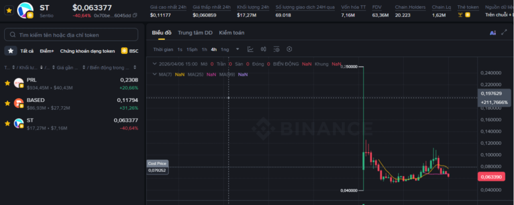Viewport: 514px width, 205px height.
Task: Click trophy token tag icon
Action: pos(460,15)
